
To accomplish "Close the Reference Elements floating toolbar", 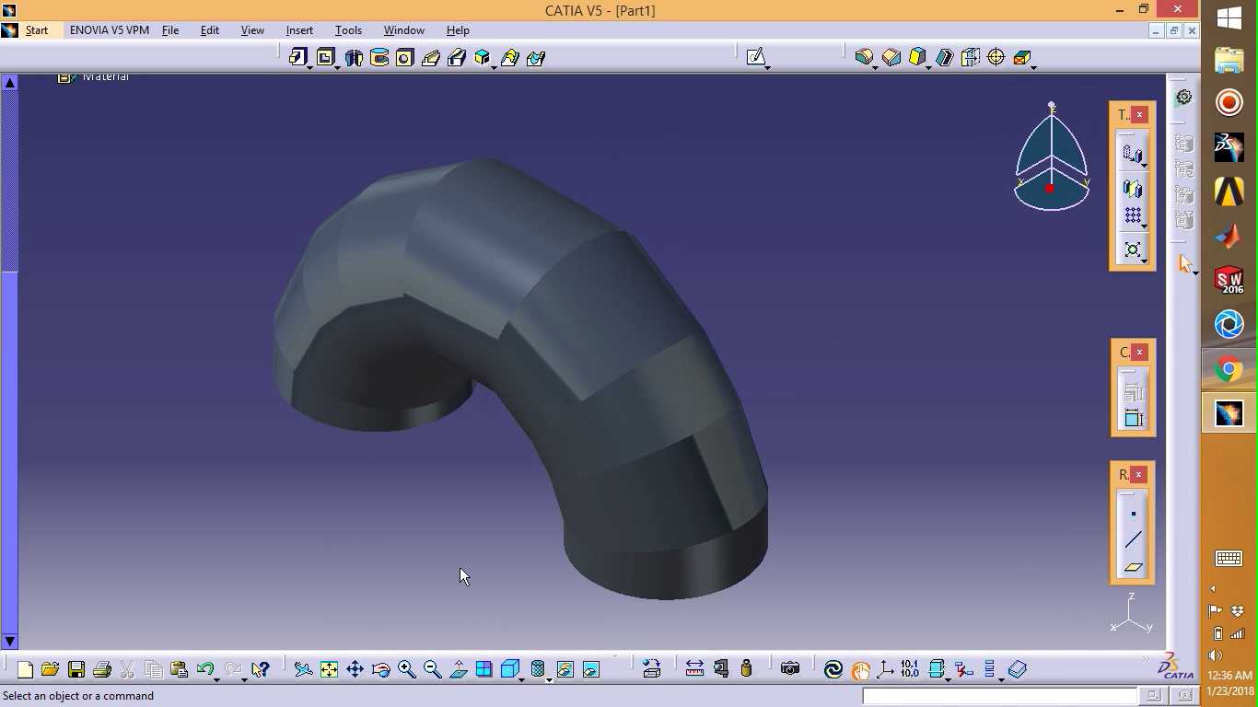I will [1139, 474].
